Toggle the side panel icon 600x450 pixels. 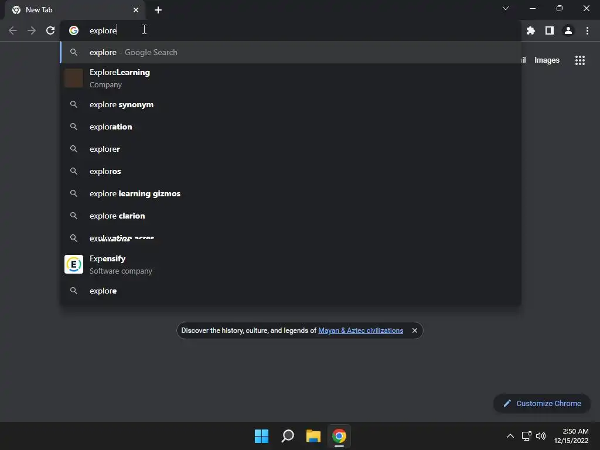[x=550, y=30]
